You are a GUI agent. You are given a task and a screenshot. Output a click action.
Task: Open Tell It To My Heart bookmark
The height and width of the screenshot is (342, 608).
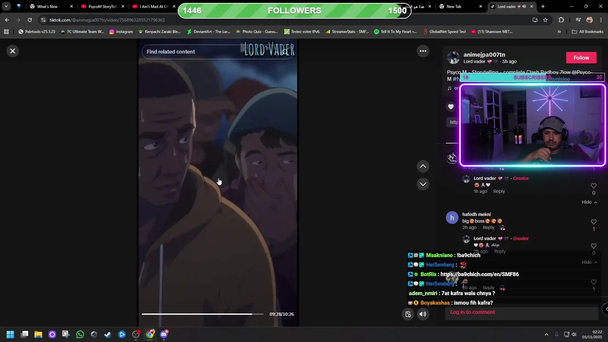pos(395,32)
